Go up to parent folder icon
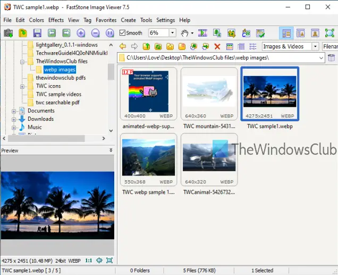This screenshot has width=338, height=275. tap(146, 46)
